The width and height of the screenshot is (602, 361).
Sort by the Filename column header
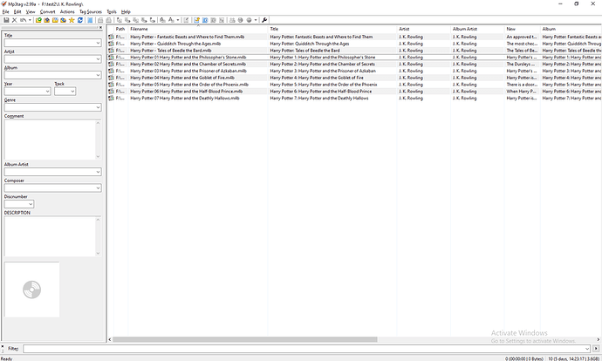pos(198,29)
